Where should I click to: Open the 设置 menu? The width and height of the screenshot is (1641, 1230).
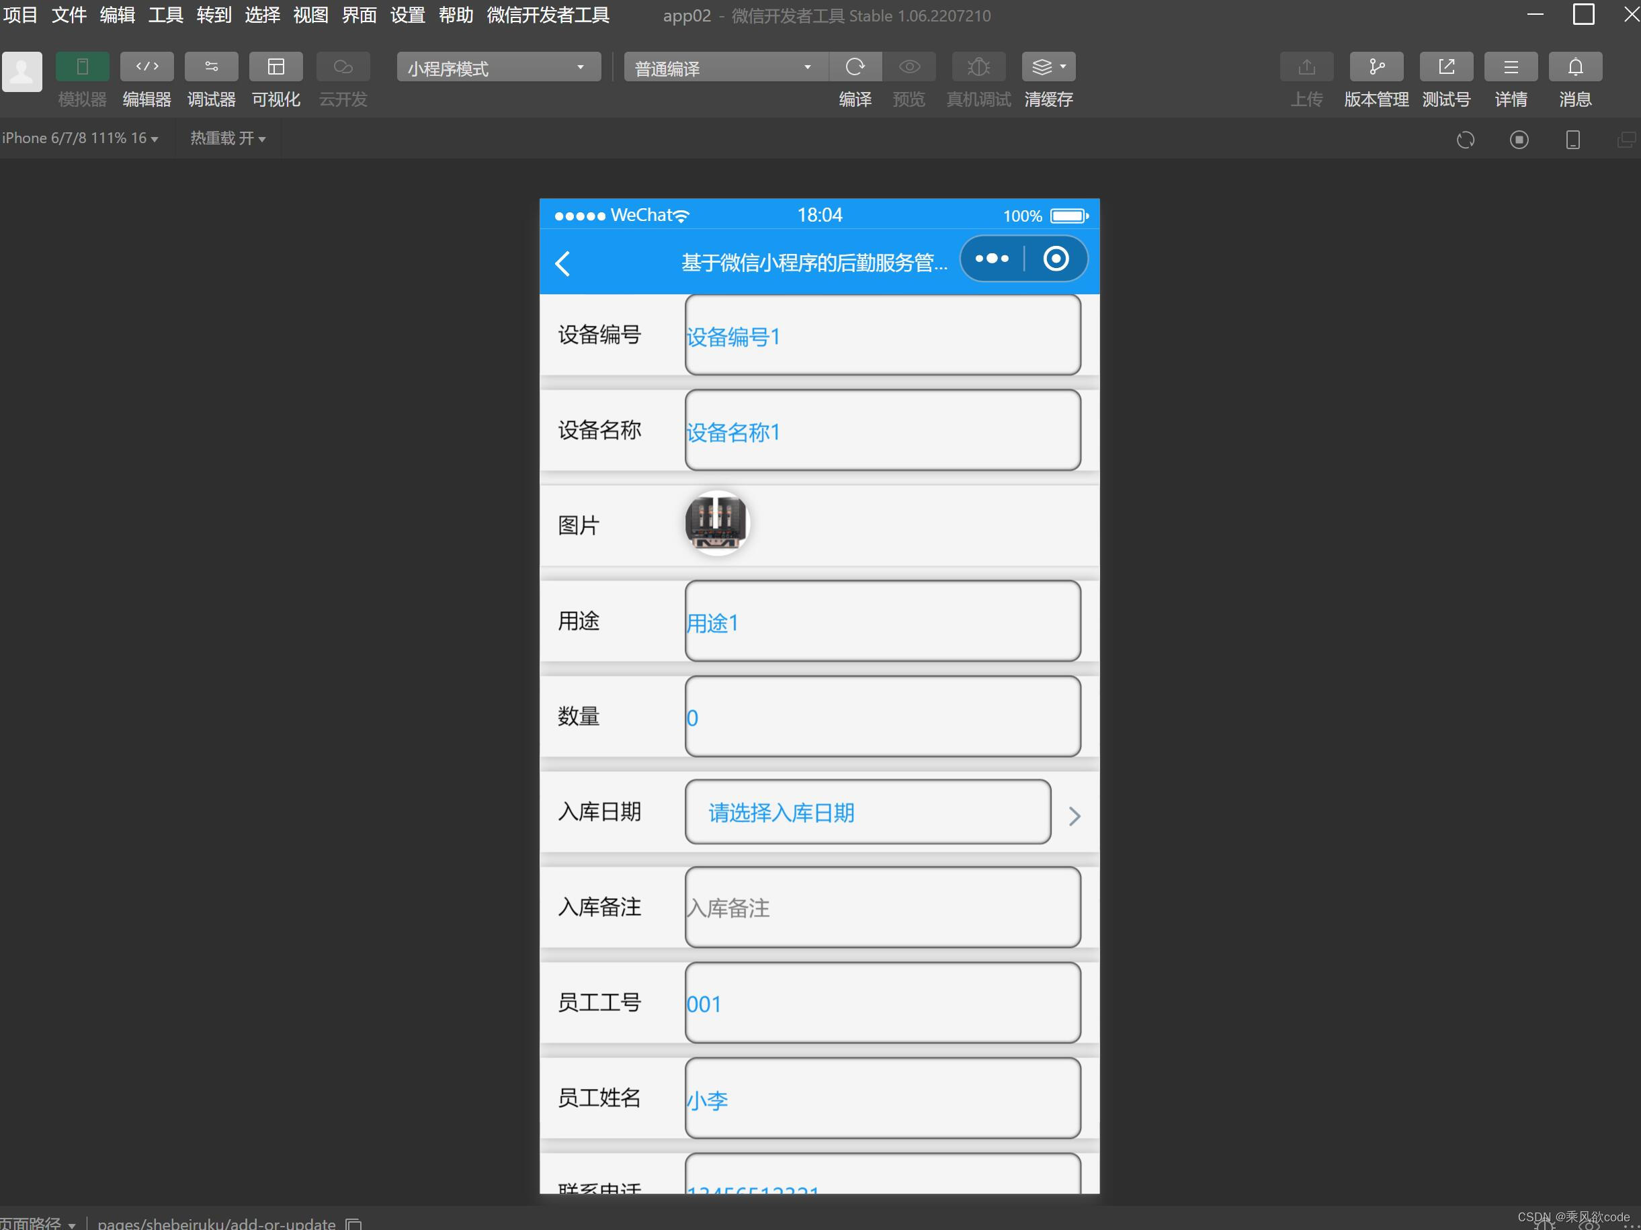407,15
